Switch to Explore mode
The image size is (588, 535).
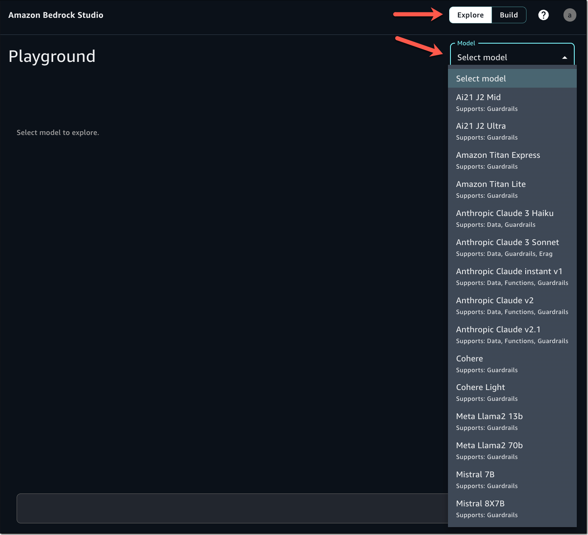coord(470,15)
